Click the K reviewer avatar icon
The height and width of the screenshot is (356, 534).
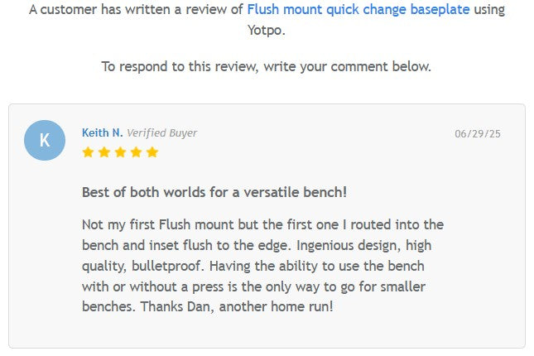click(x=45, y=140)
